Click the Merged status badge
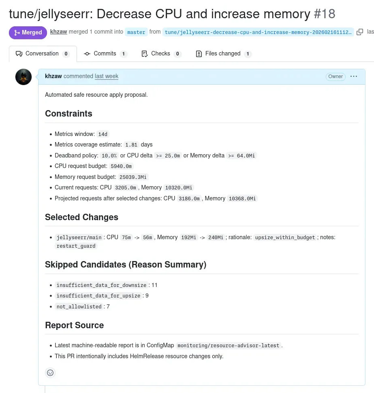This screenshot has height=393, width=374. (28, 32)
